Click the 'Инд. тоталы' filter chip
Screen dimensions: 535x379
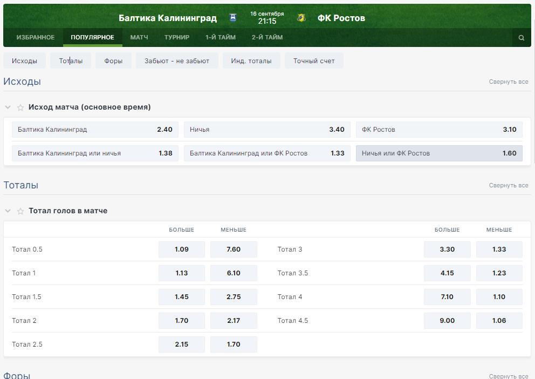tap(251, 61)
